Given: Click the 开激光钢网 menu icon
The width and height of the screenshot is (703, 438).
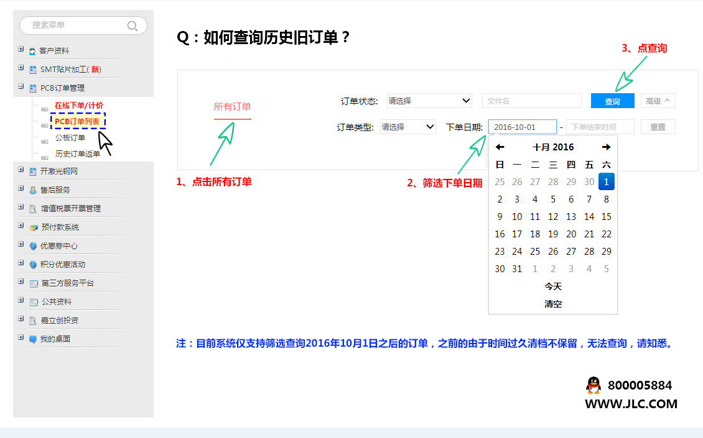Looking at the screenshot, I should 33,171.
